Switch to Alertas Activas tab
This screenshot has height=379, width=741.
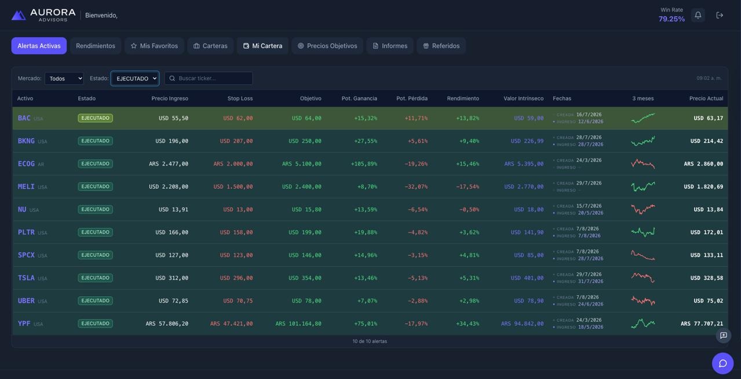click(x=39, y=46)
